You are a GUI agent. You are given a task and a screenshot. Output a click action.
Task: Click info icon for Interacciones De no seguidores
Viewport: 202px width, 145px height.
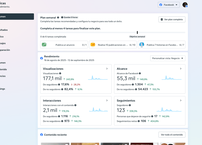[x=62, y=121]
